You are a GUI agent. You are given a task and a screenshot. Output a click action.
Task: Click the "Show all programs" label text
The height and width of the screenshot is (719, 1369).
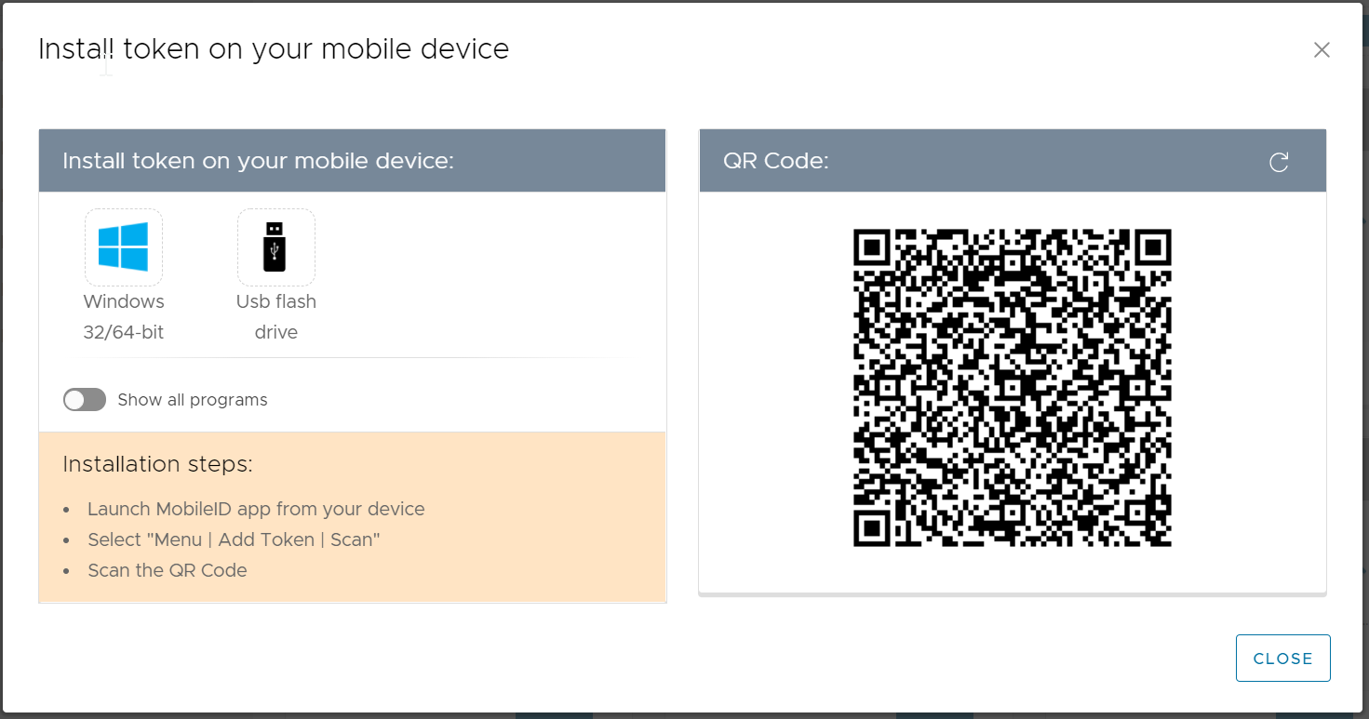click(x=193, y=400)
